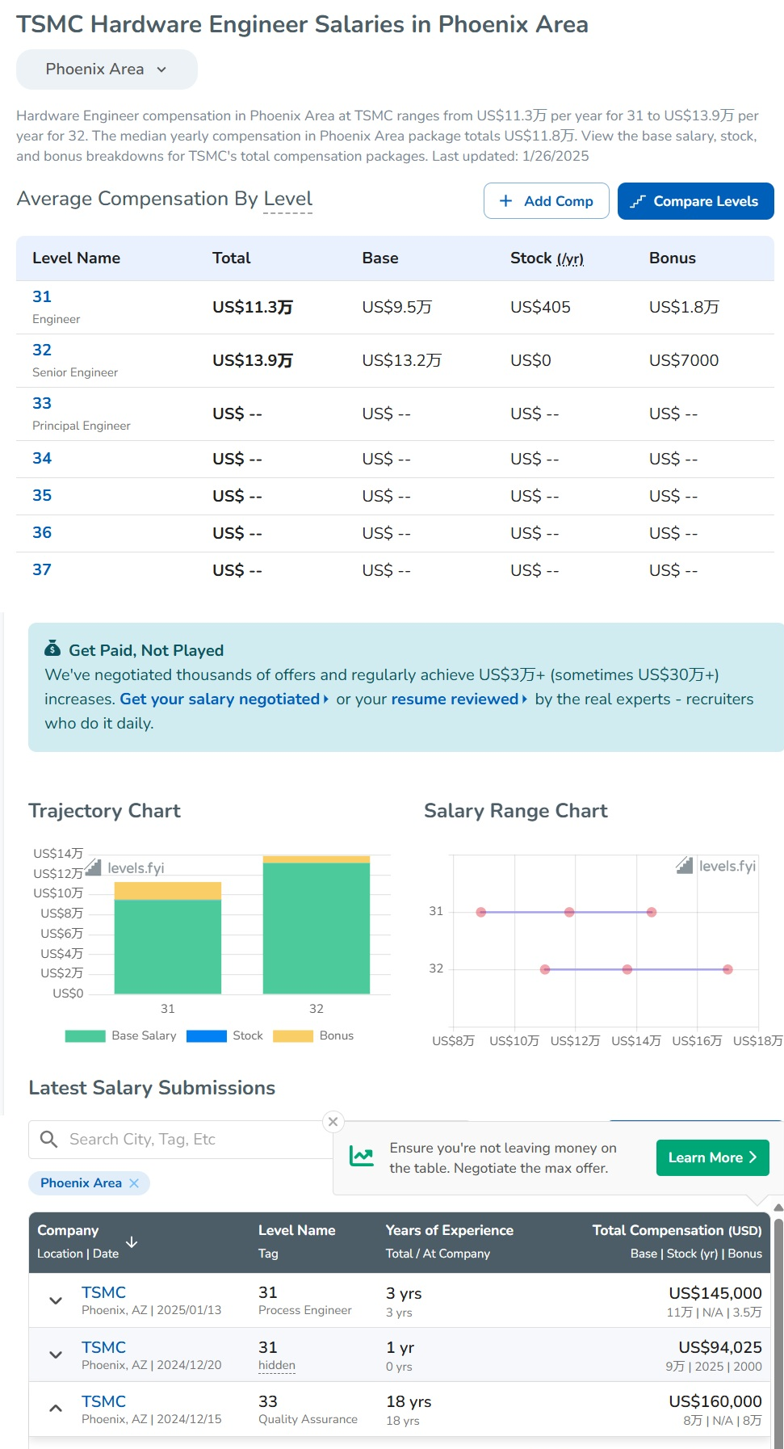
Task: Sort by Company using arrow icon
Action: point(132,1242)
